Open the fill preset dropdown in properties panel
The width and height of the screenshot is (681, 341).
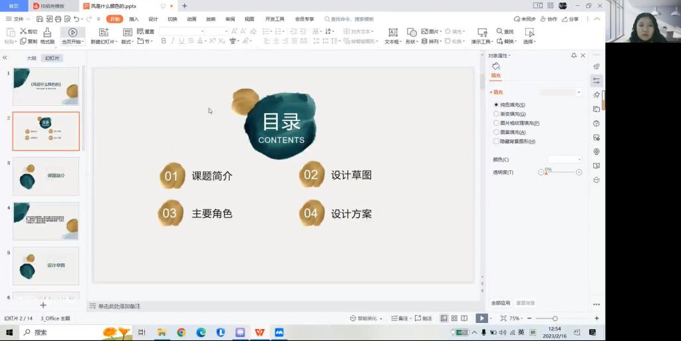(x=561, y=92)
